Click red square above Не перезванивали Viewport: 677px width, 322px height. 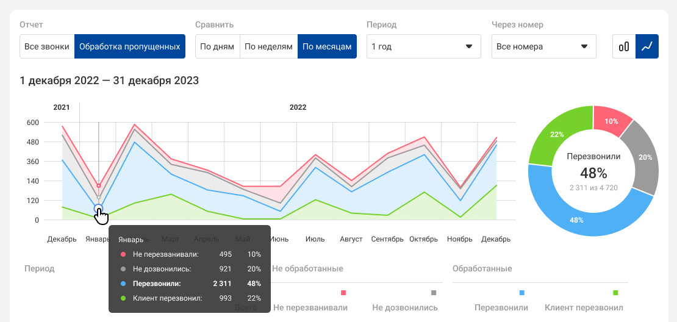(343, 293)
